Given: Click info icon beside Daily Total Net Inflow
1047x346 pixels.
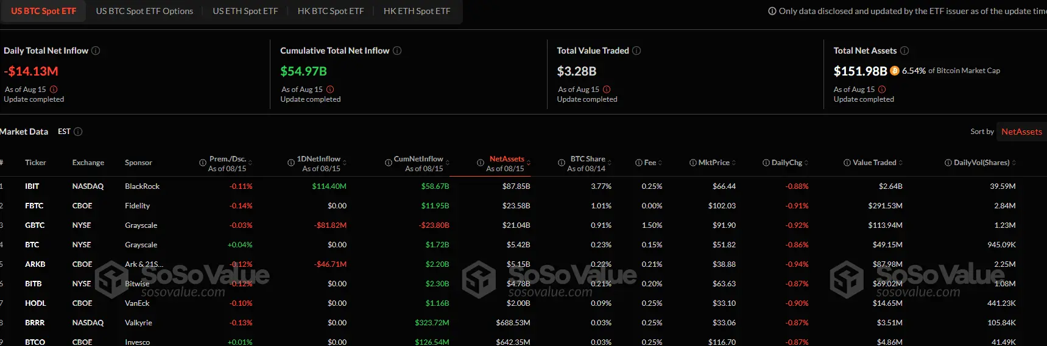Looking at the screenshot, I should [96, 51].
